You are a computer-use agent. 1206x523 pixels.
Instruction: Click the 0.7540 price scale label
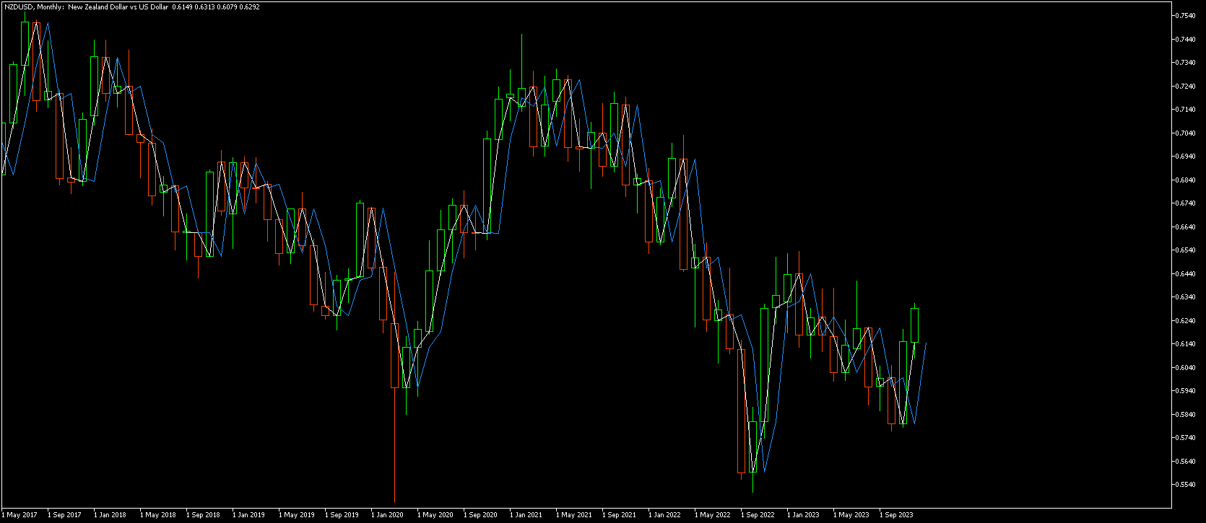point(1185,16)
